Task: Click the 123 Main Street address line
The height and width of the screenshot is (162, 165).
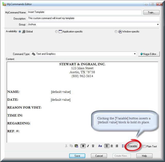Action: tap(82, 68)
